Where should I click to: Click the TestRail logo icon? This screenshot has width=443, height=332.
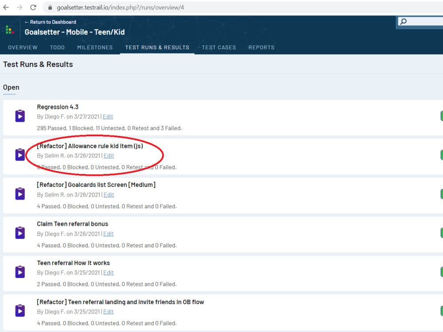pos(10,30)
